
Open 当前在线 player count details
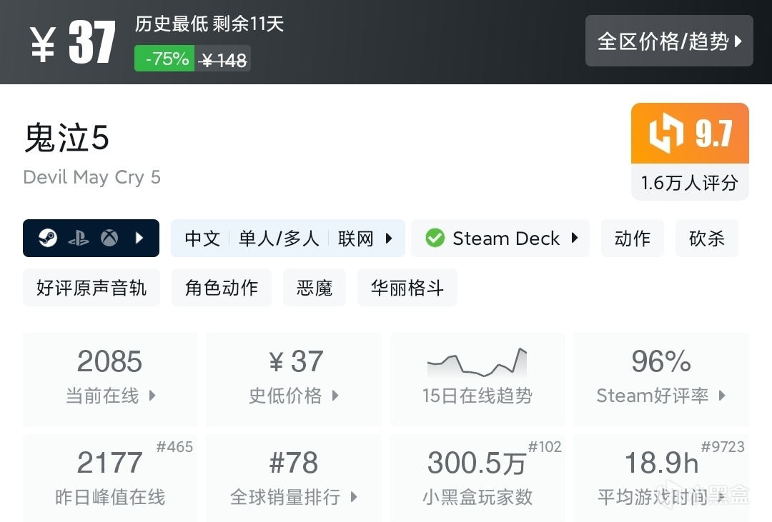point(110,379)
